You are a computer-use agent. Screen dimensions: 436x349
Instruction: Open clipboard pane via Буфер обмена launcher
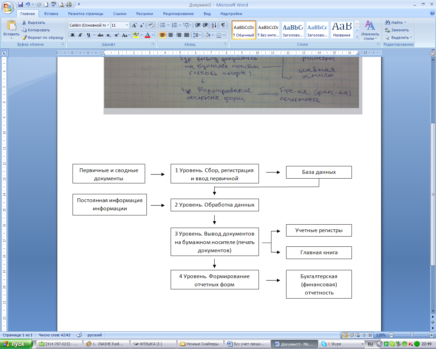[63, 44]
